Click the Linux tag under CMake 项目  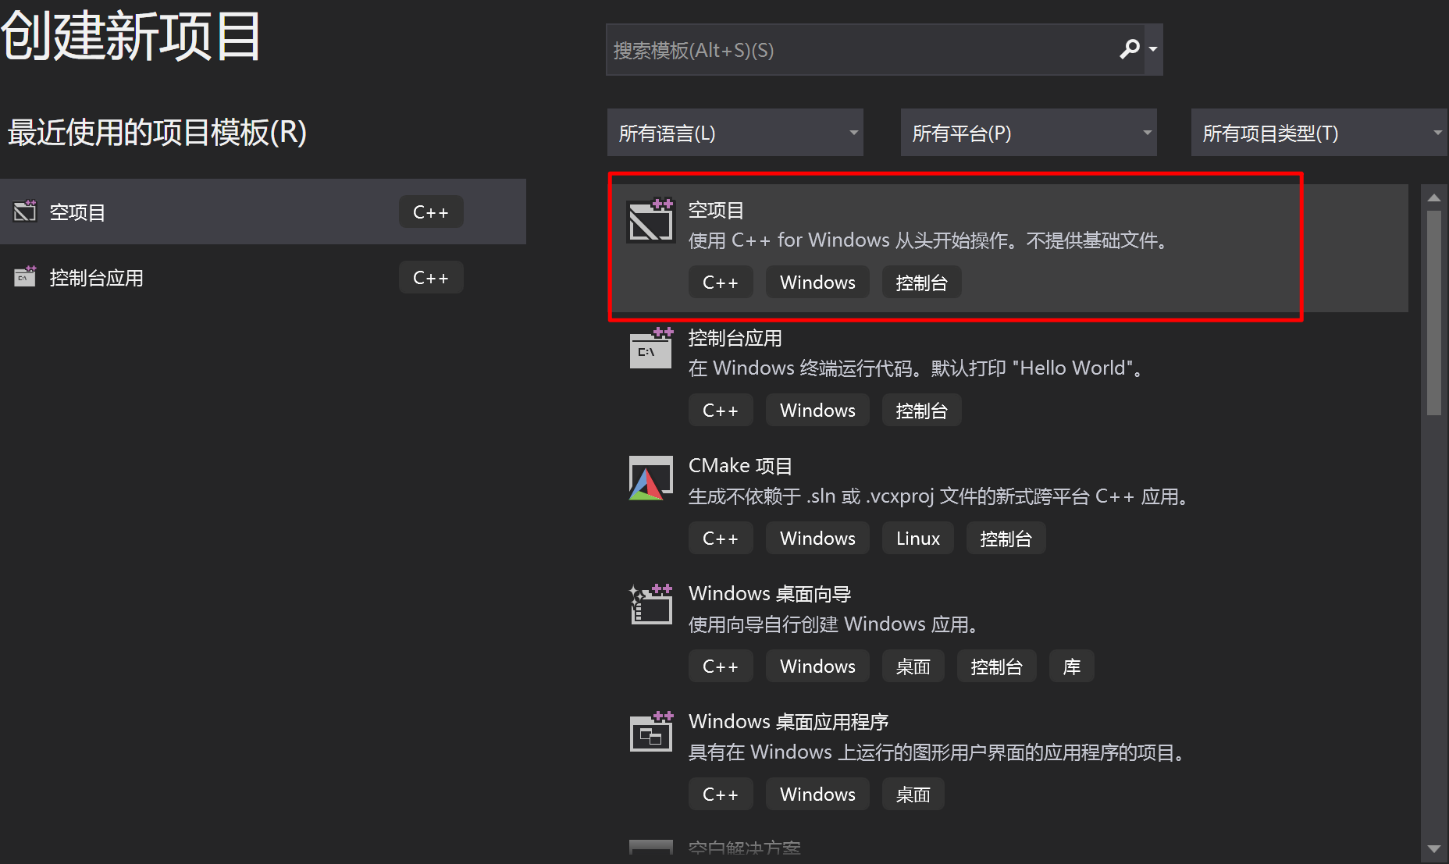pyautogui.click(x=917, y=538)
